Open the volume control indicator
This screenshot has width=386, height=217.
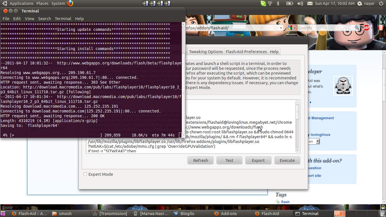pos(300,3)
